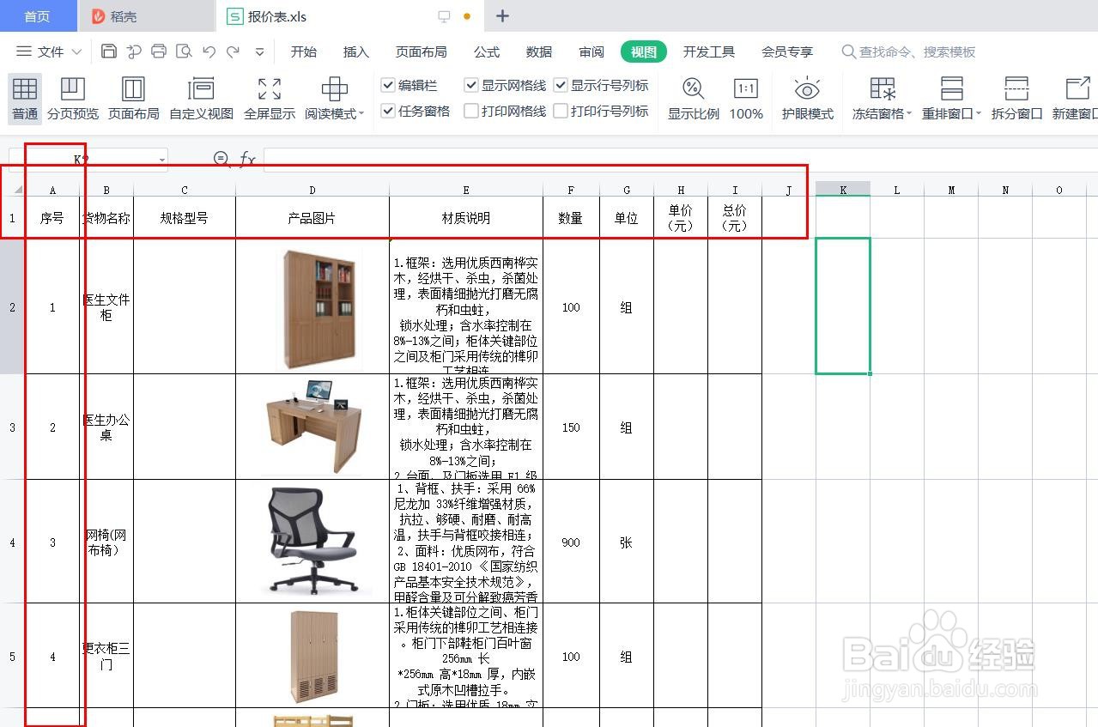Enable 护眼模式 eye-protection mode

coord(806,97)
